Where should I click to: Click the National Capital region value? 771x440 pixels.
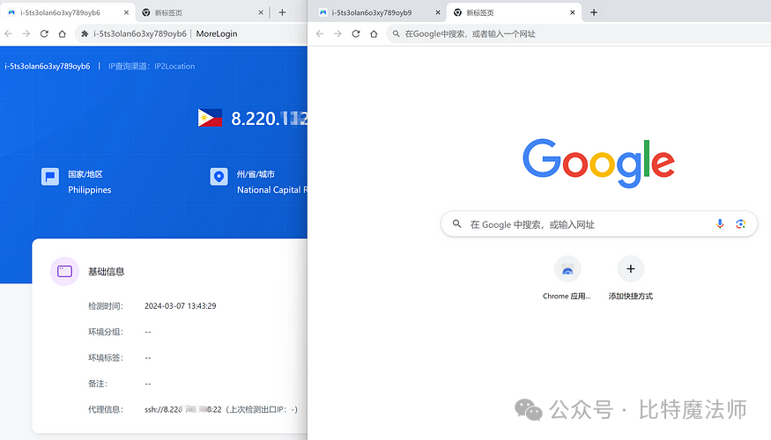click(272, 190)
